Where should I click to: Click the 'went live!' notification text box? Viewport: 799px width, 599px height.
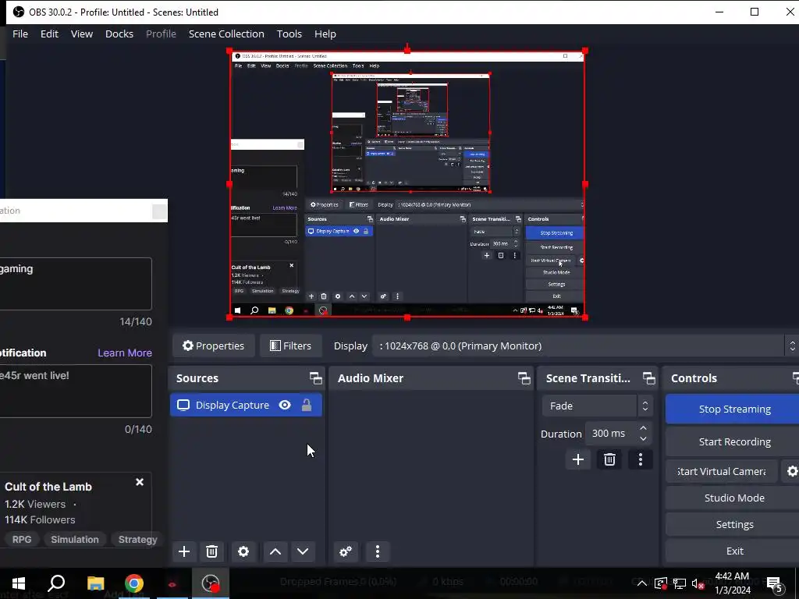coord(76,392)
